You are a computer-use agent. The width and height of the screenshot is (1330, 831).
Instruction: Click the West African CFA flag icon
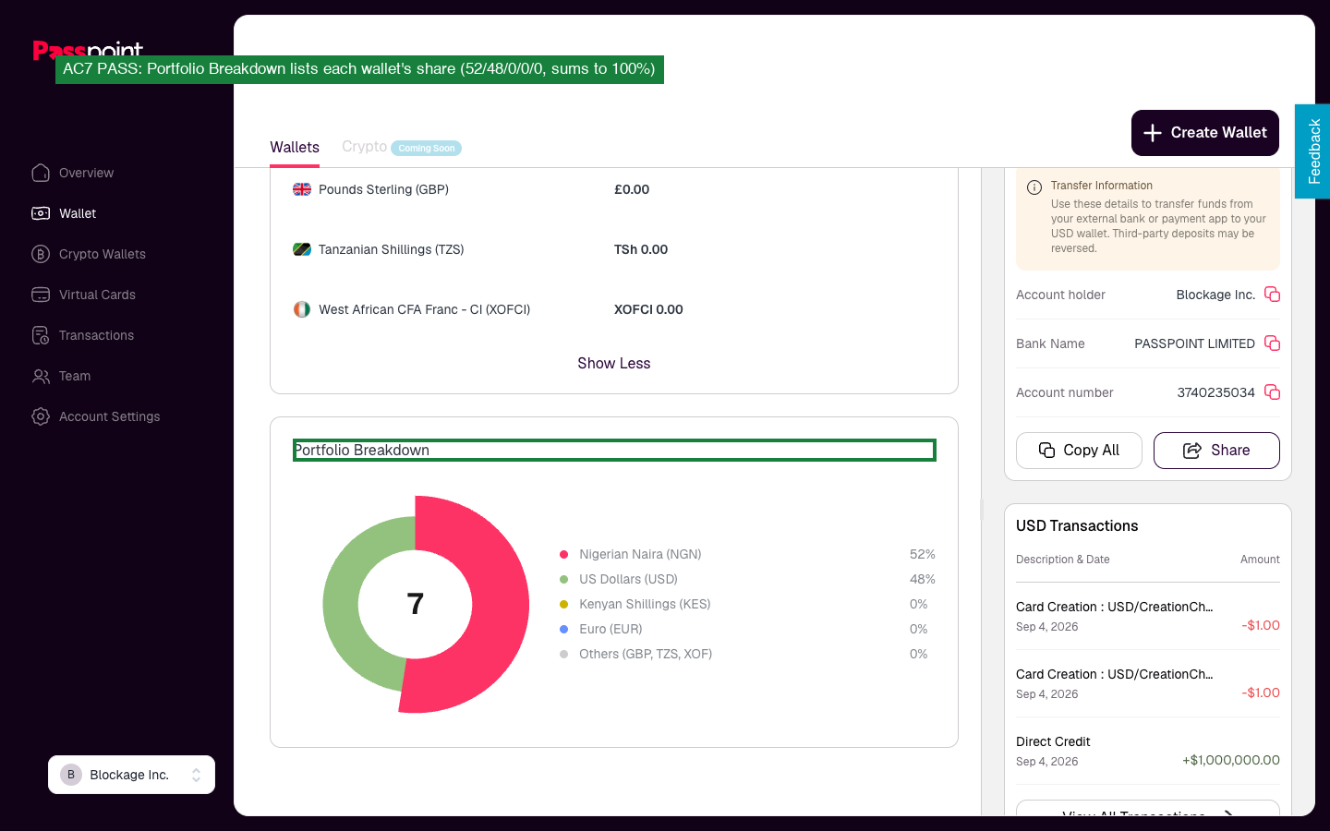coord(302,309)
